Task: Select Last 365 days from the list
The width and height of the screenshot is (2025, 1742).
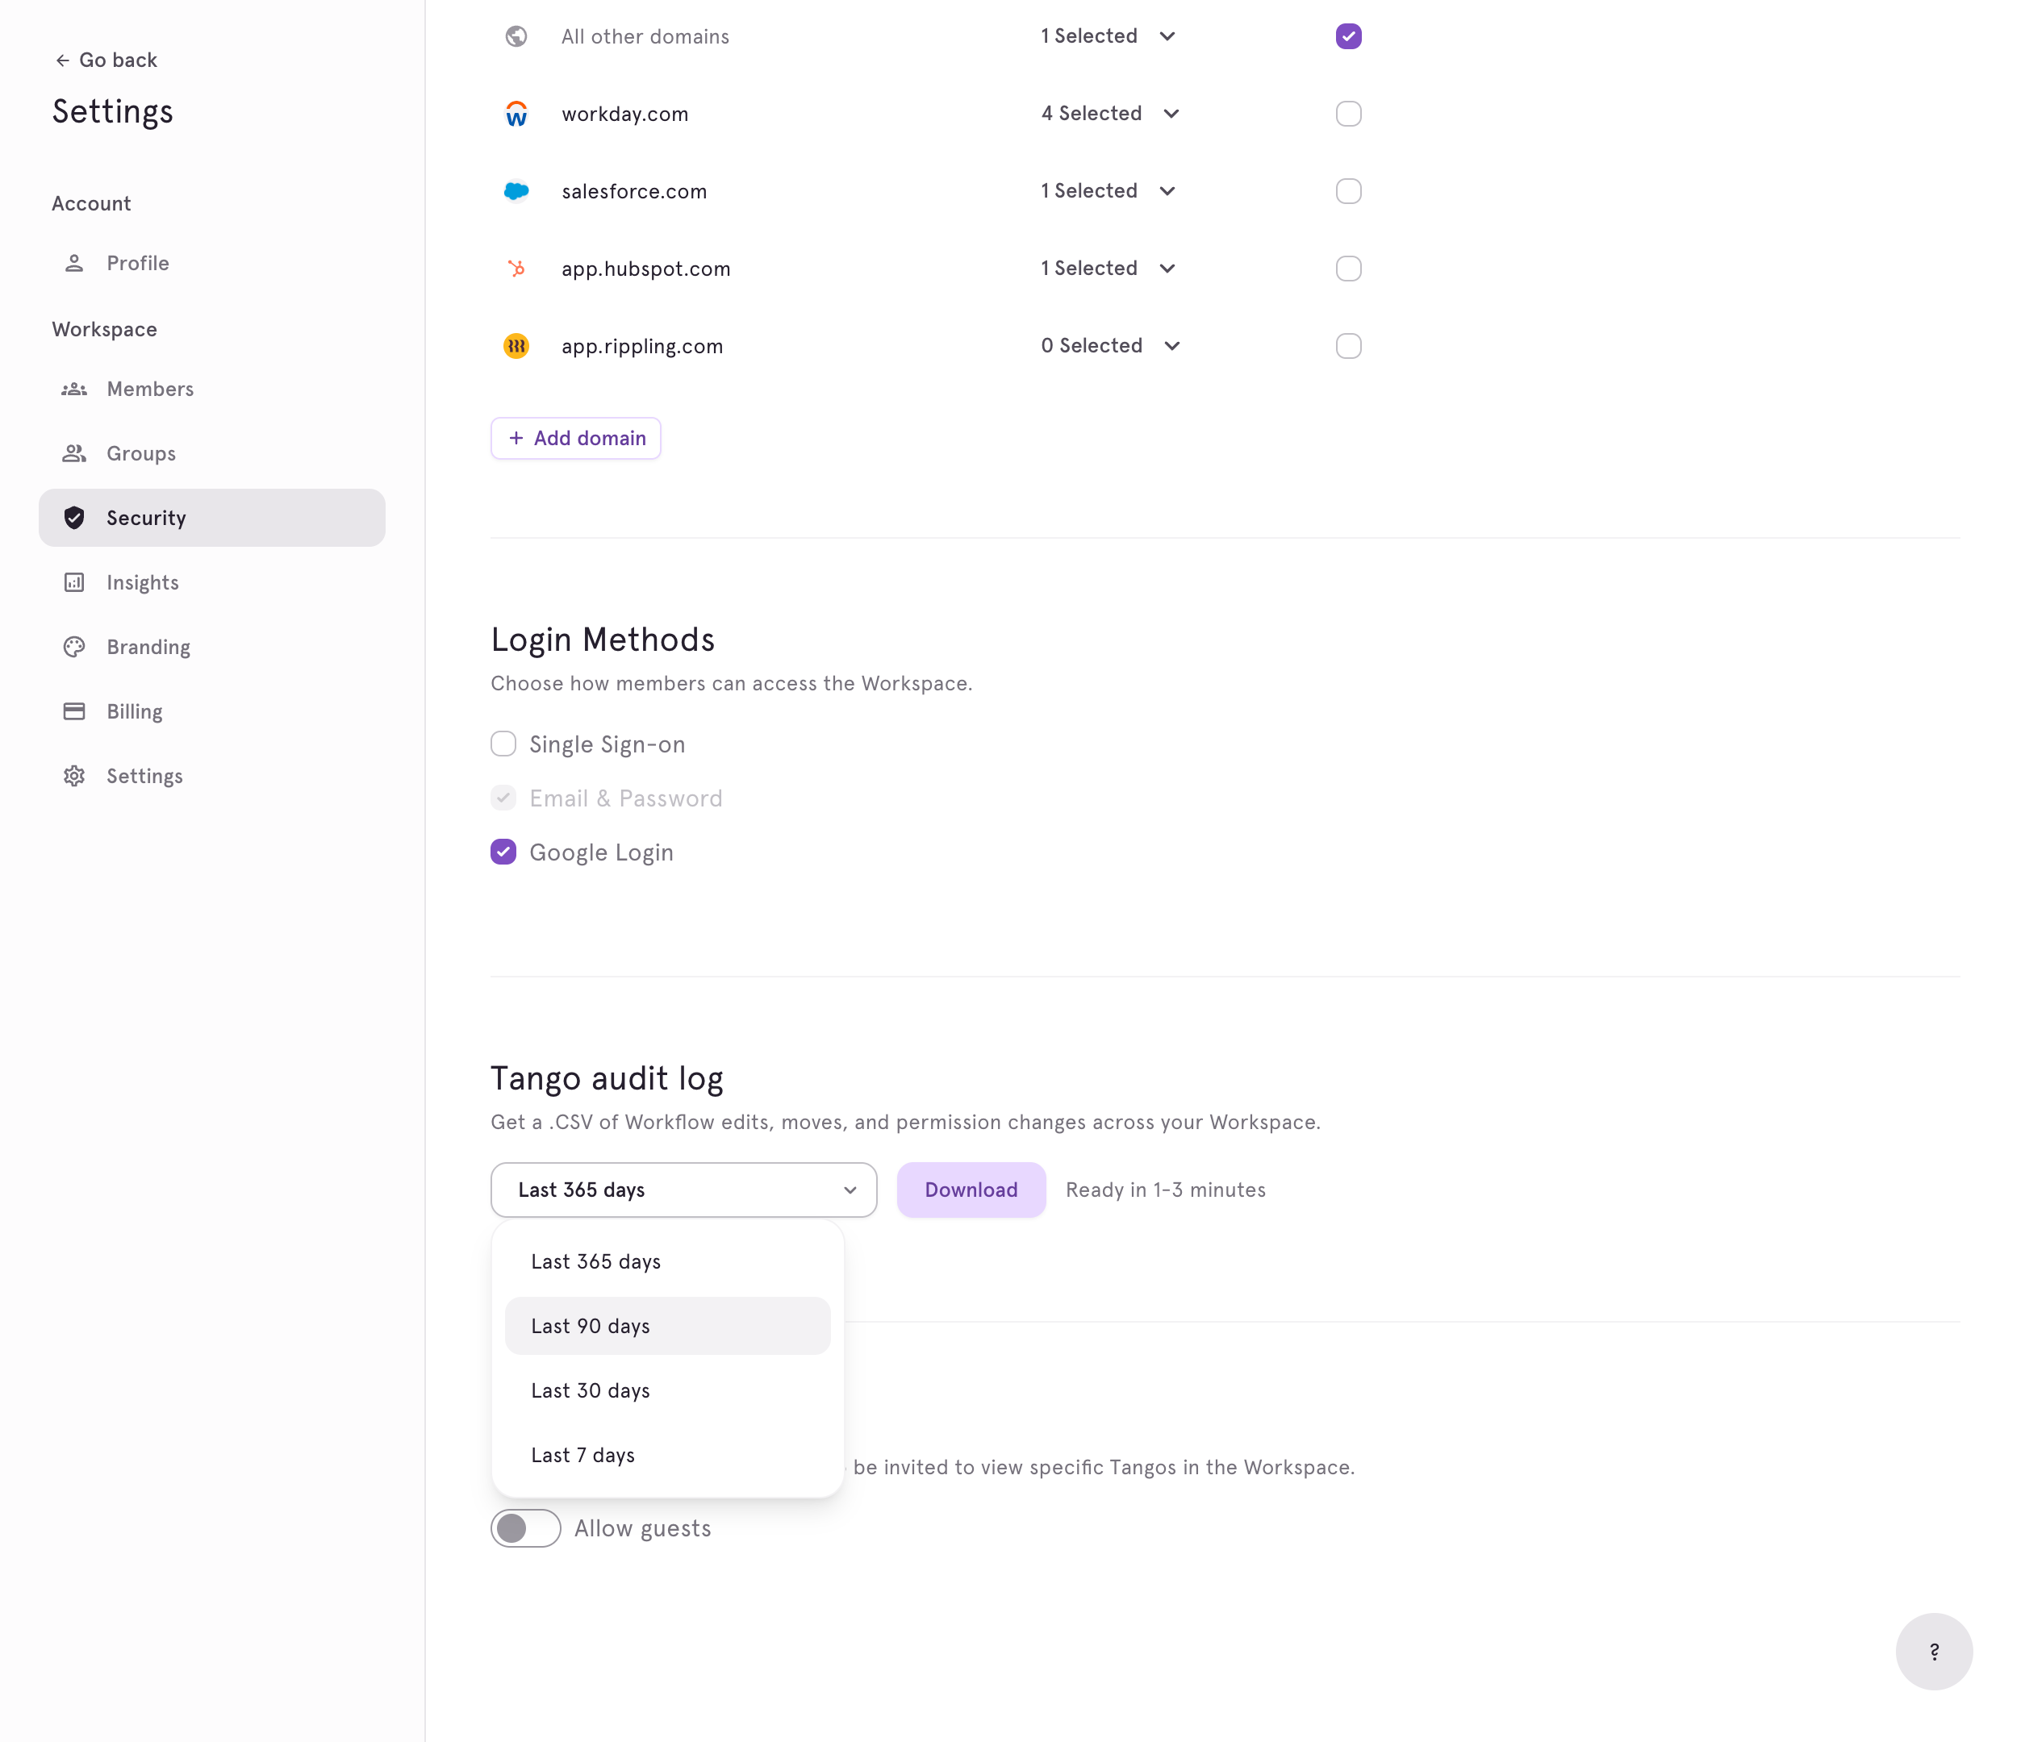Action: click(x=667, y=1261)
